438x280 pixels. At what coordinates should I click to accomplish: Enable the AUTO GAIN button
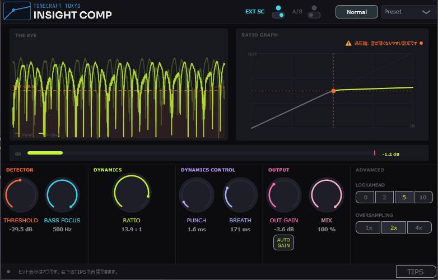[x=283, y=242]
